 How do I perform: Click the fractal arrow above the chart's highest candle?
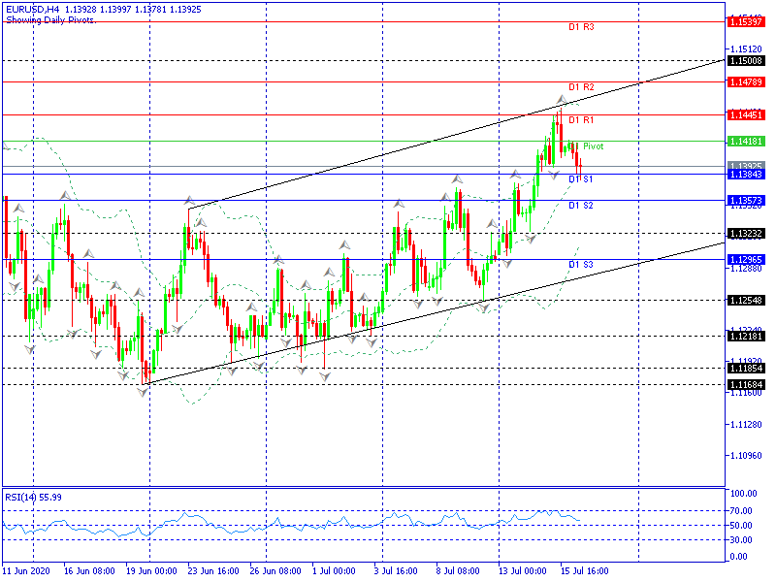[x=561, y=100]
